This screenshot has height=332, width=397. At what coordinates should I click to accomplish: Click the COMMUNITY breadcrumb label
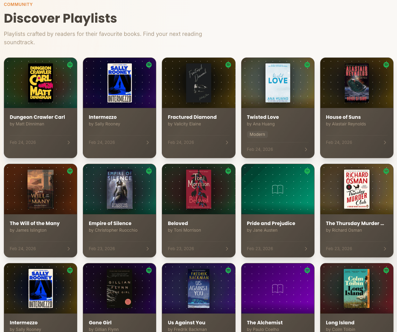pyautogui.click(x=18, y=5)
